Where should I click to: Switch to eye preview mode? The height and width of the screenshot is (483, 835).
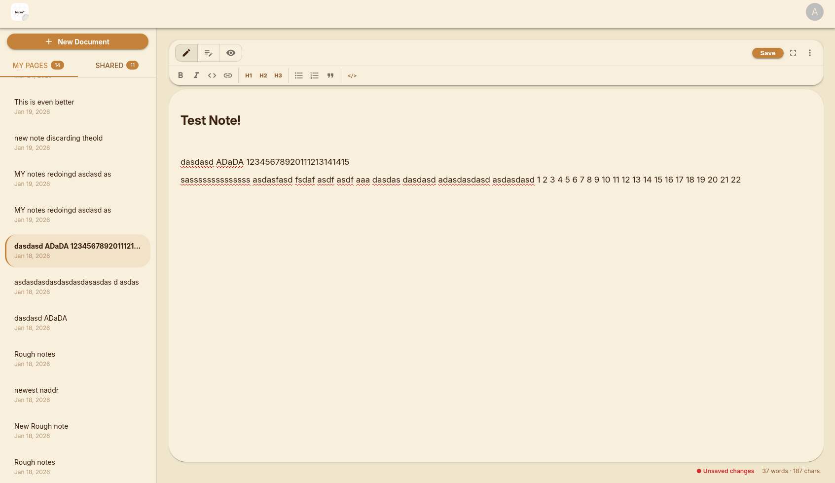231,53
